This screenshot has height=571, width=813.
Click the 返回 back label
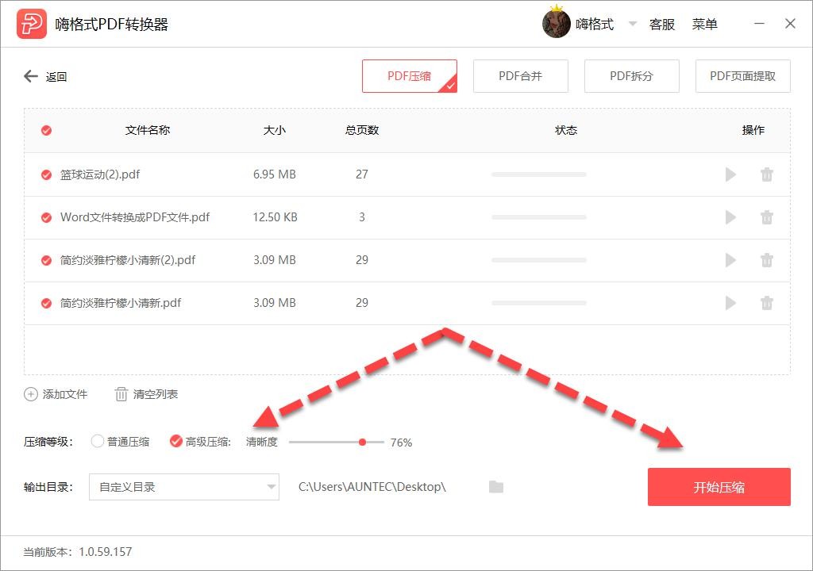point(56,77)
